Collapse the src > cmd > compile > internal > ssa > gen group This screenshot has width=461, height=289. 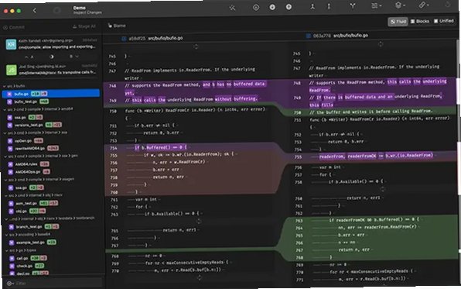pyautogui.click(x=5, y=157)
